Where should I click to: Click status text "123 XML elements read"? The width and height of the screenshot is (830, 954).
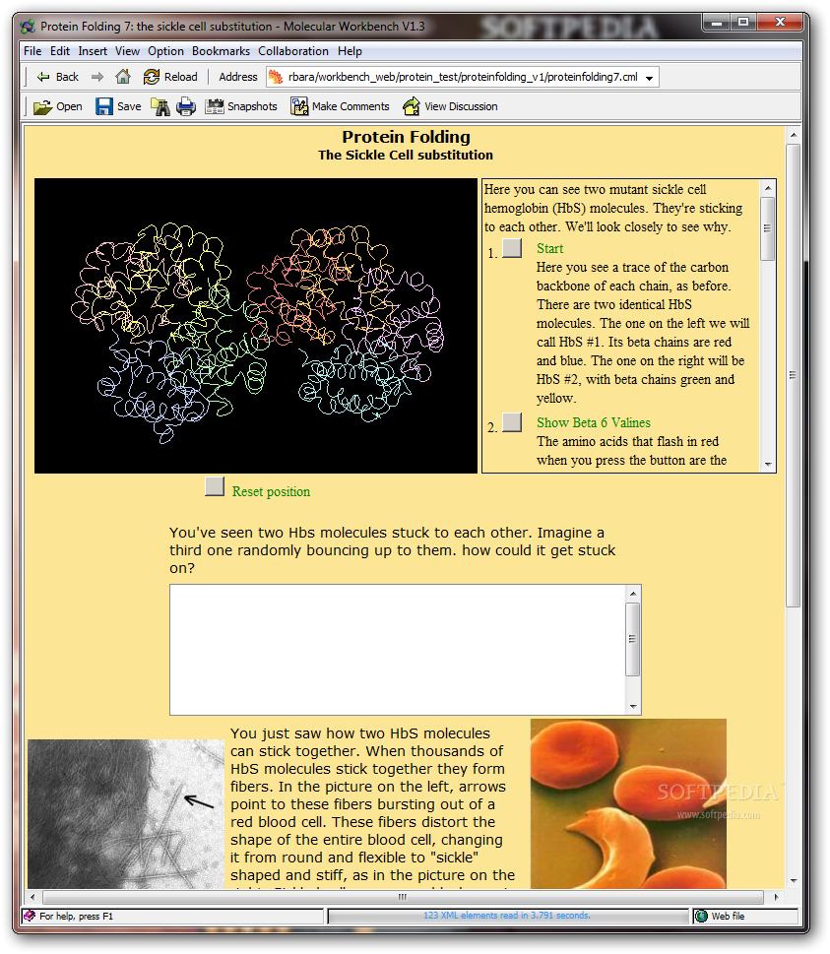506,915
